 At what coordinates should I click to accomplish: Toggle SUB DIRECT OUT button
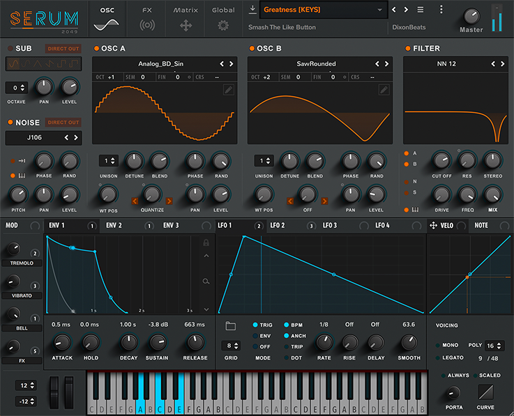tap(63, 49)
